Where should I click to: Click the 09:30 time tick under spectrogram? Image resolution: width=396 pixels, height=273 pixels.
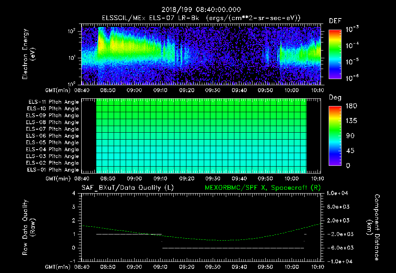213,90
